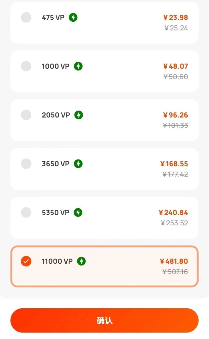
Task: Confirm purchase with the orange 确认 button
Action: pyautogui.click(x=104, y=320)
